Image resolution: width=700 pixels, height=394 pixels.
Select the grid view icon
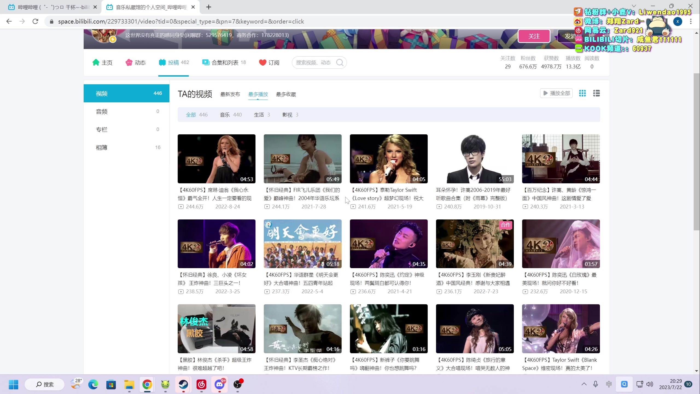(x=582, y=93)
